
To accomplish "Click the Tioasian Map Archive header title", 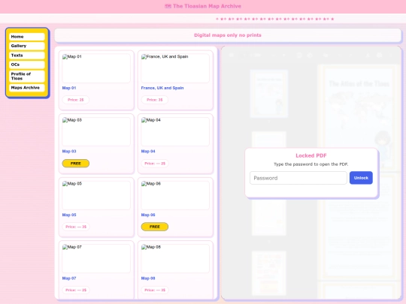I will point(207,6).
